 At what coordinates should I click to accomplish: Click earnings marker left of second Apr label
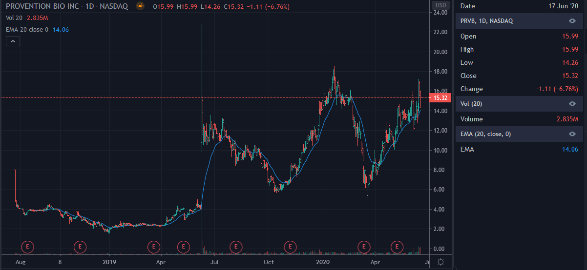coord(364,247)
